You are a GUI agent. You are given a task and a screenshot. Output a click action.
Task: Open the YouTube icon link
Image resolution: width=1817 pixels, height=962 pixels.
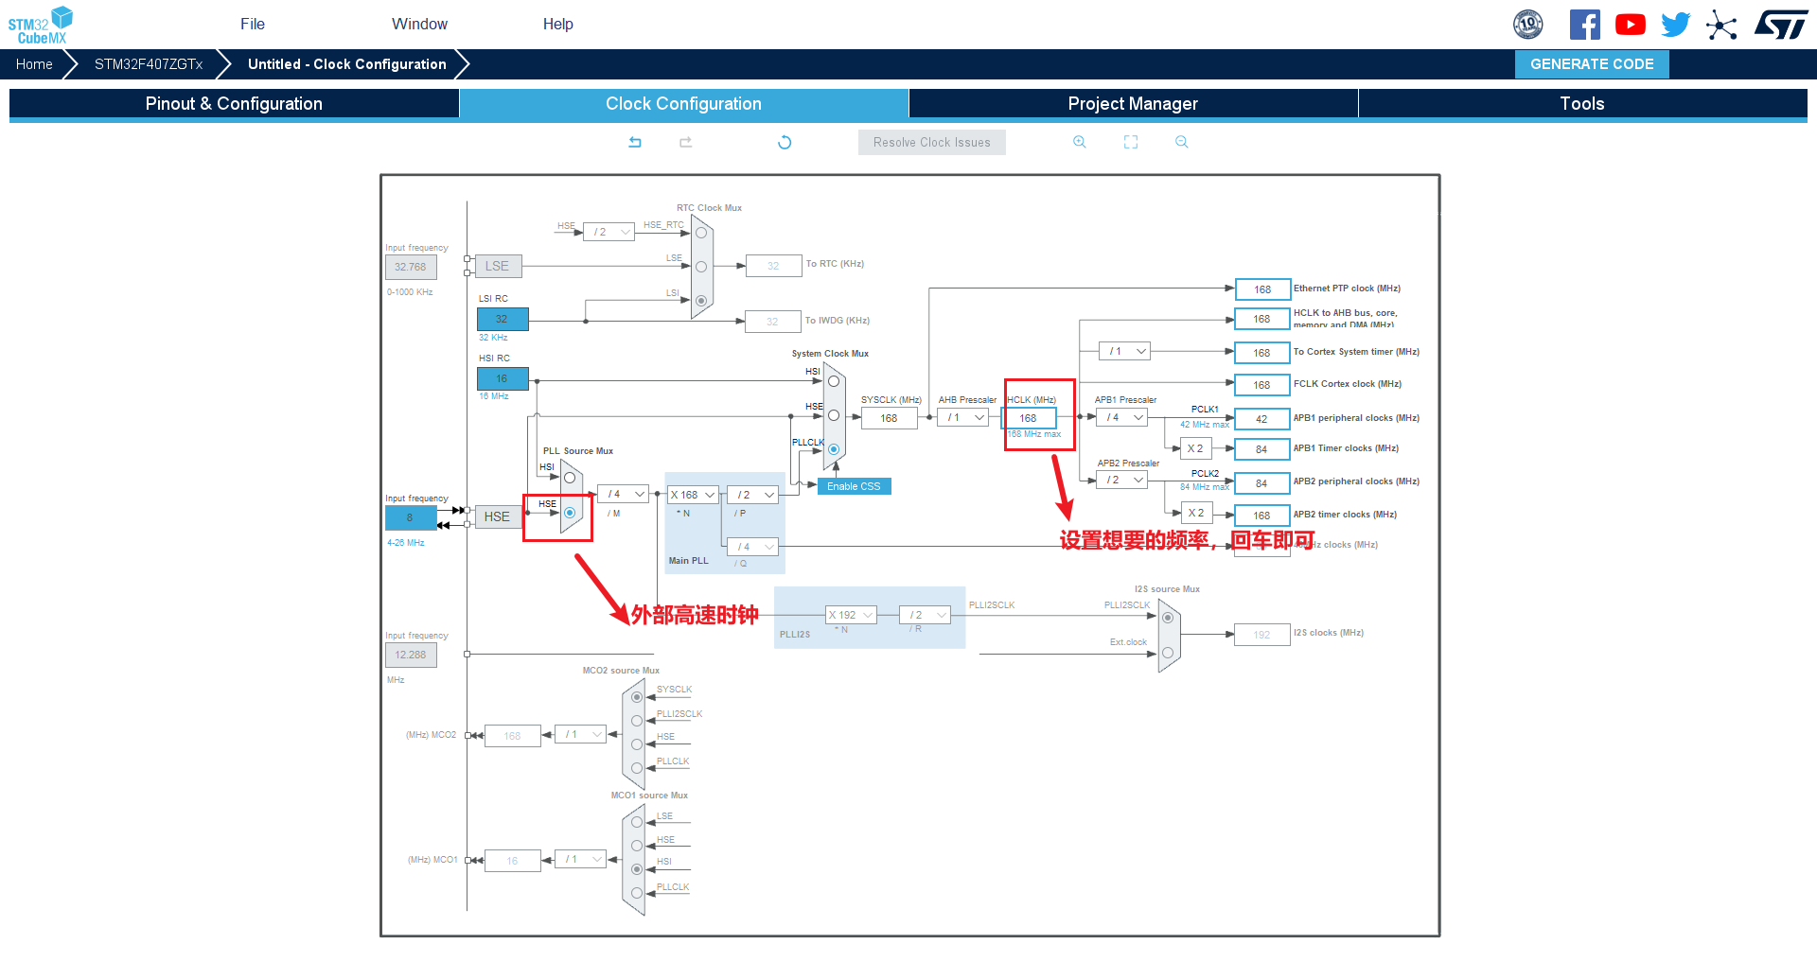(1631, 25)
